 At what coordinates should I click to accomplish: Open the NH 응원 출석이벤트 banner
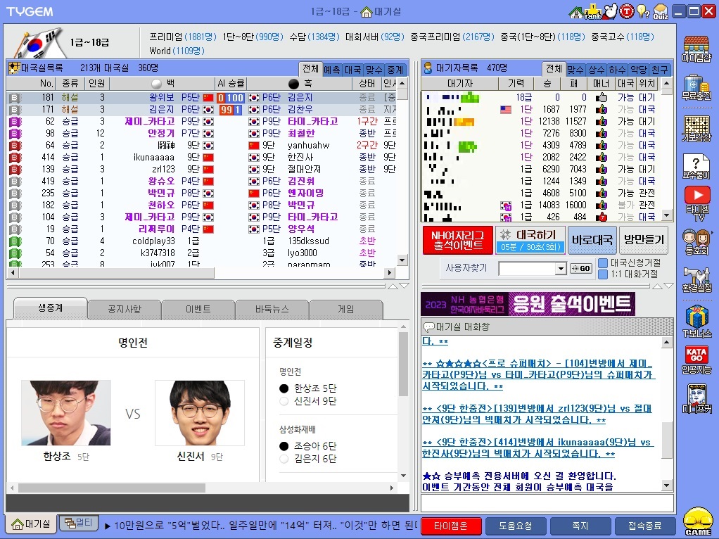click(528, 304)
